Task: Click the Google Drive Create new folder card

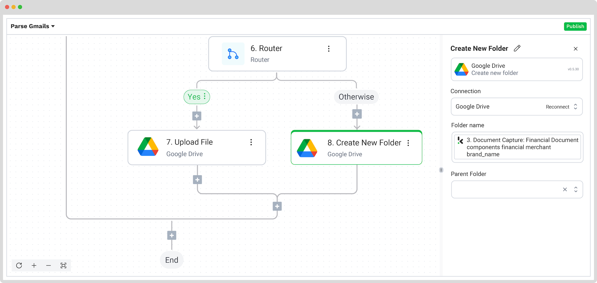Action: point(517,69)
